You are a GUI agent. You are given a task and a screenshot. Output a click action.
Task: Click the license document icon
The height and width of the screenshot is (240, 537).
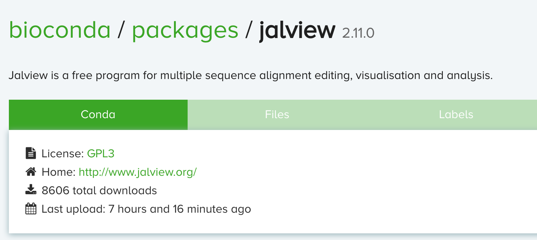coord(31,153)
